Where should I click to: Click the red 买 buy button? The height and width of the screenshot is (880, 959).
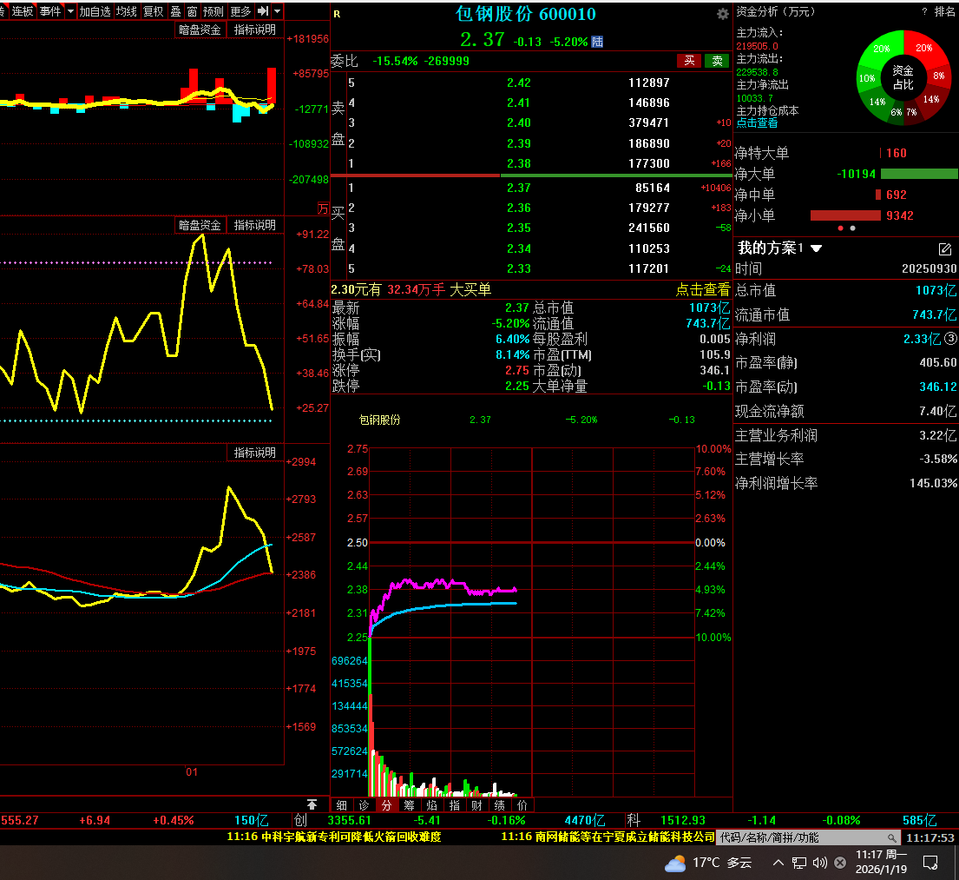[x=689, y=61]
